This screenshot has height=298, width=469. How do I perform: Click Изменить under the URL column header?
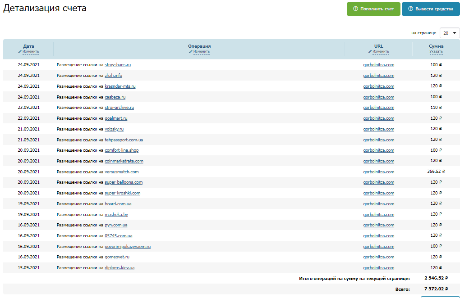click(381, 51)
